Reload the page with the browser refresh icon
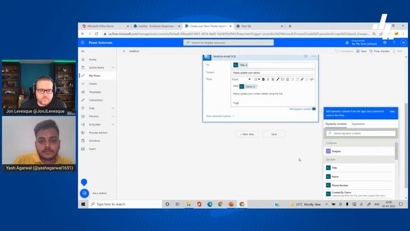Image resolution: width=410 pixels, height=231 pixels. pos(97,34)
